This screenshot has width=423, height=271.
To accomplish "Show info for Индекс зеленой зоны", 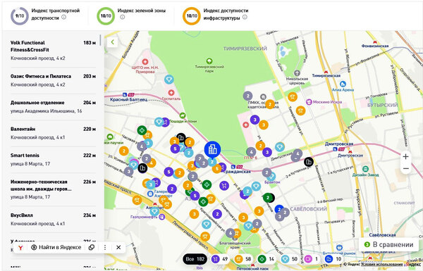I will click(x=123, y=17).
